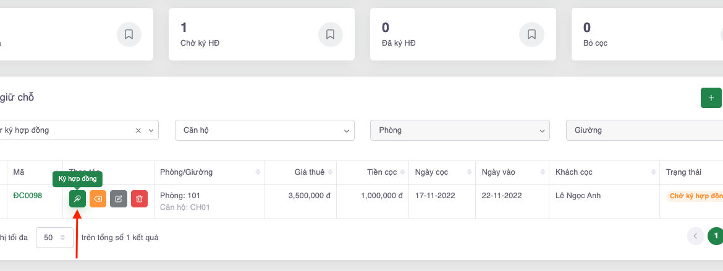The width and height of the screenshot is (723, 271).
Task: Click the orange cancel deposit icon
Action: click(98, 199)
